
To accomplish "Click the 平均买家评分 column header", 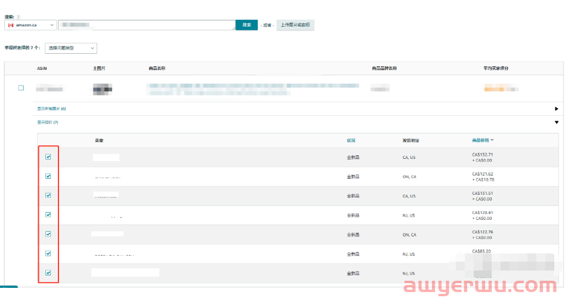I will 496,68.
